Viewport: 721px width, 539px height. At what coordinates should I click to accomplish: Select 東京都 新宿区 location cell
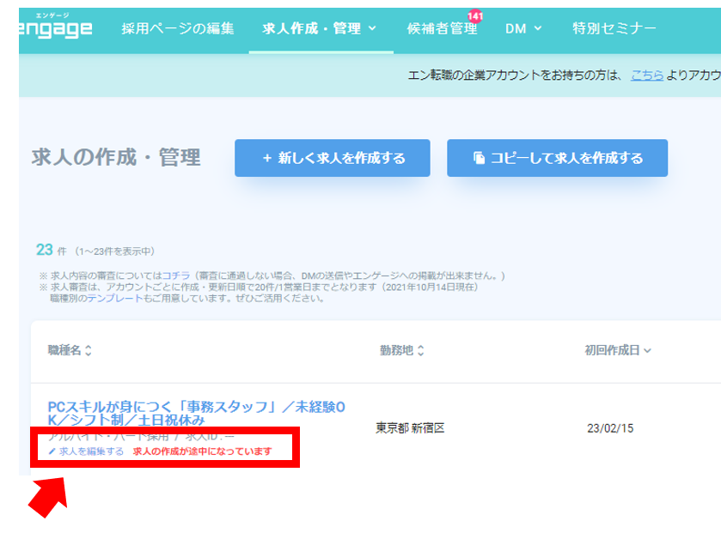(410, 428)
